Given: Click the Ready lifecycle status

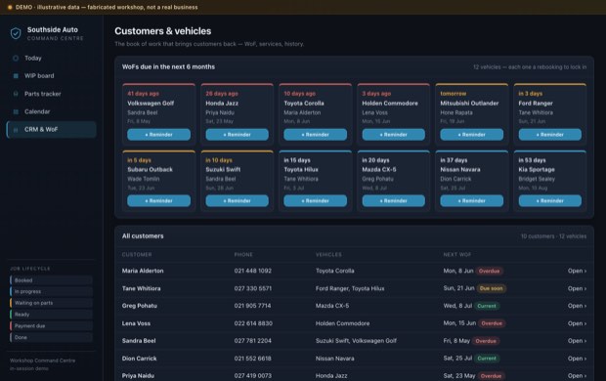Looking at the screenshot, I should click(52, 315).
